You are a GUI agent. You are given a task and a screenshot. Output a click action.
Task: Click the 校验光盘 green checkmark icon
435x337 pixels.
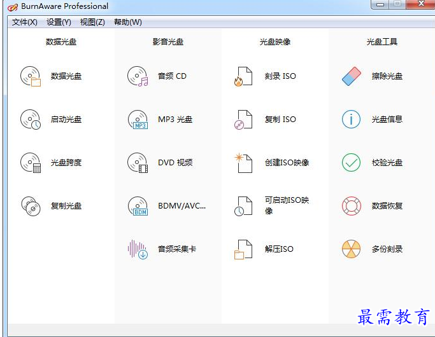point(351,163)
